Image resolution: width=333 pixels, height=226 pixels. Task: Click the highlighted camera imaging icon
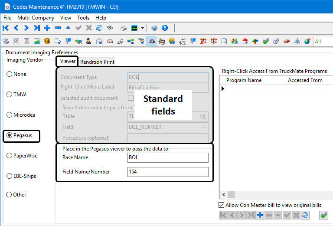click(x=151, y=41)
